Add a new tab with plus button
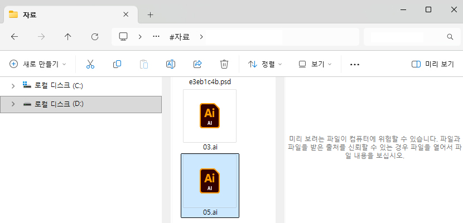The height and width of the screenshot is (223, 463). coord(150,14)
